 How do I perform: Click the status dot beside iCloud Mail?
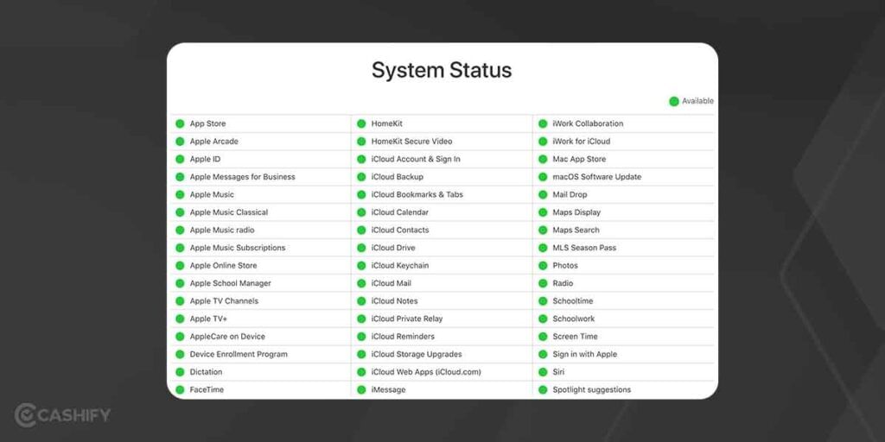tap(361, 283)
